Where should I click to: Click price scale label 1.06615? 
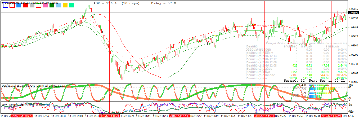pos(353,9)
